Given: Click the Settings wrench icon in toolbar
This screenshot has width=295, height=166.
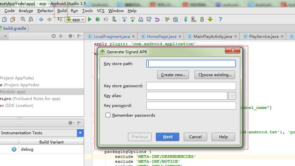Looking at the screenshot, I should [167, 19].
